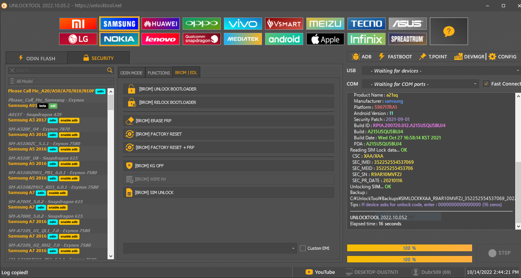Open the CONFIG settings

coord(503,57)
